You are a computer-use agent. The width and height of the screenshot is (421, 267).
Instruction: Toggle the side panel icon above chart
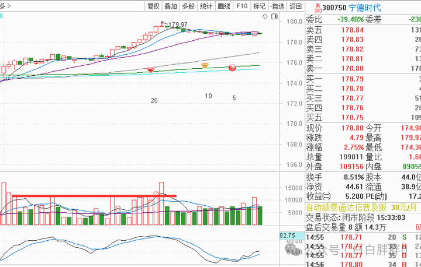click(274, 16)
